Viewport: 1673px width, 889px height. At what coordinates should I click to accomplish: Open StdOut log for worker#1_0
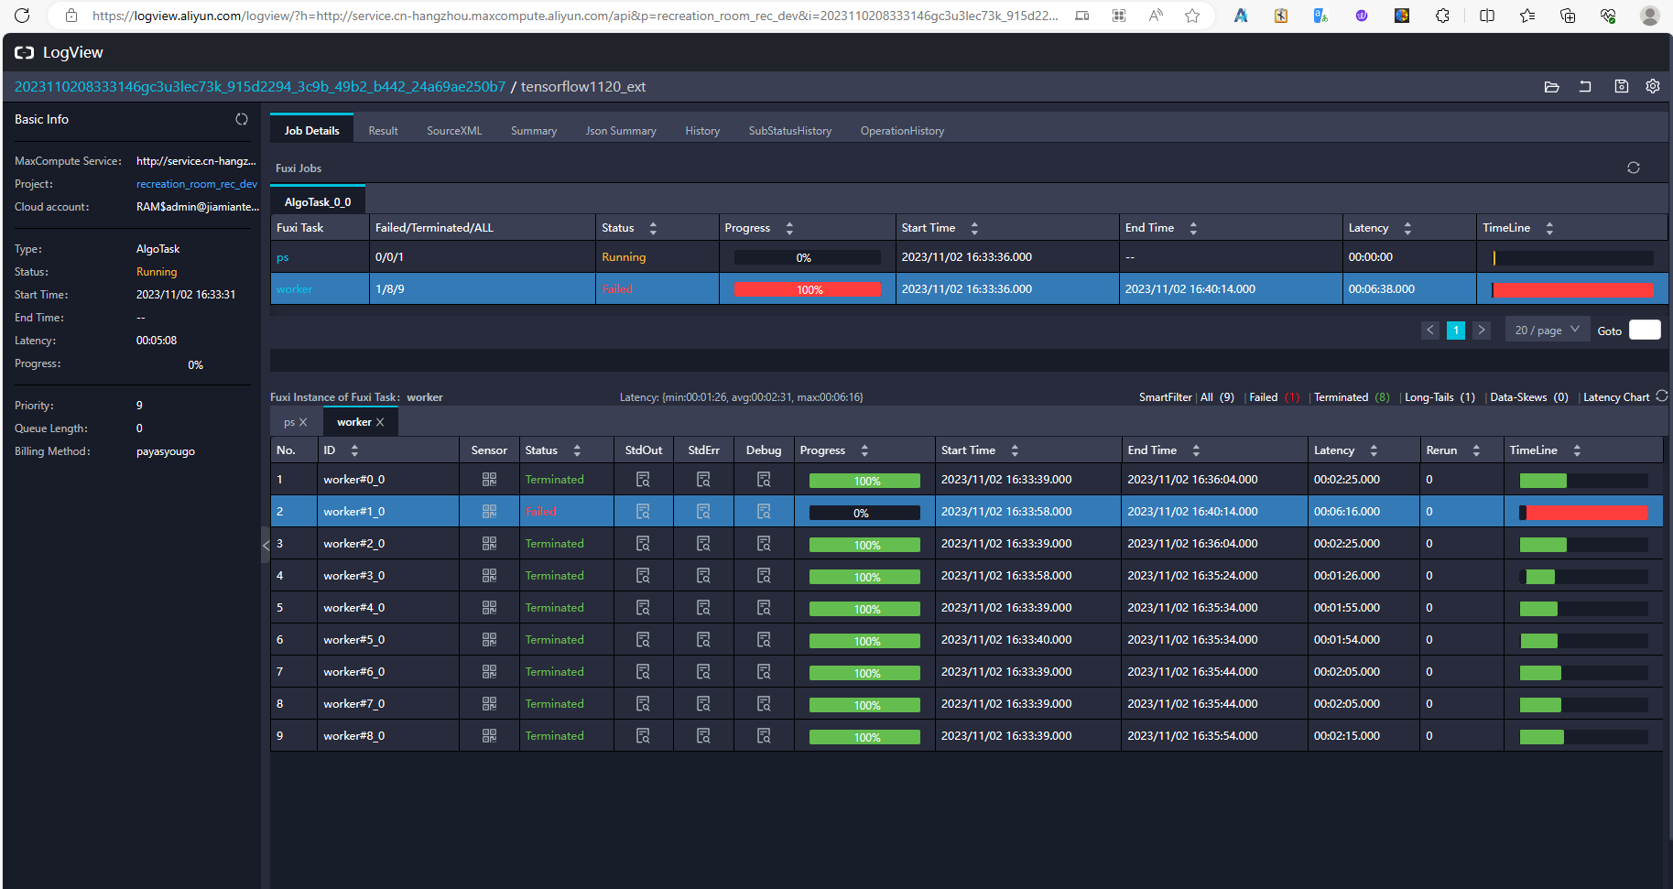click(x=643, y=512)
